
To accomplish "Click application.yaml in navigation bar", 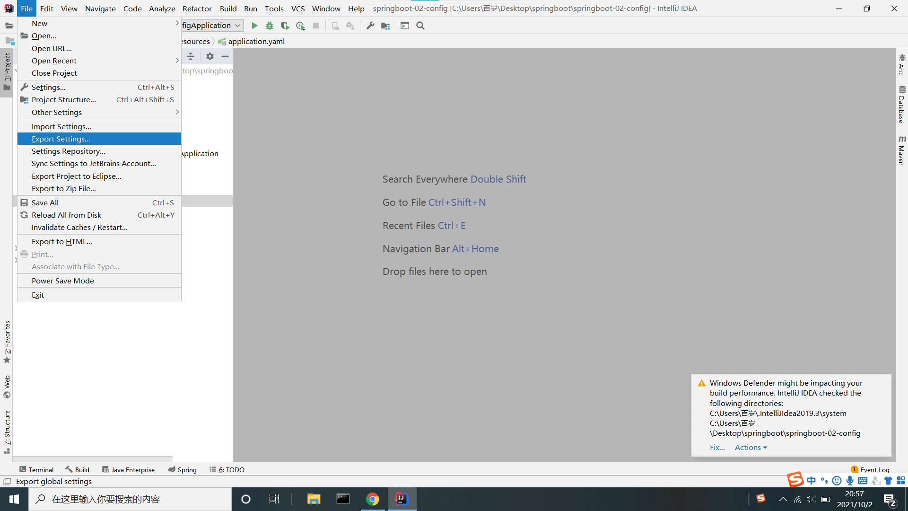I will click(252, 41).
